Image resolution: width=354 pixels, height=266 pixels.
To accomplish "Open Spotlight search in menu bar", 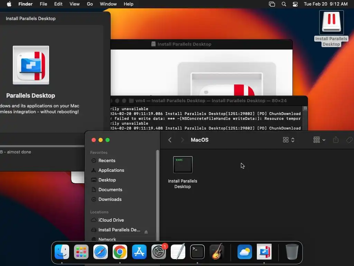I will [x=284, y=4].
